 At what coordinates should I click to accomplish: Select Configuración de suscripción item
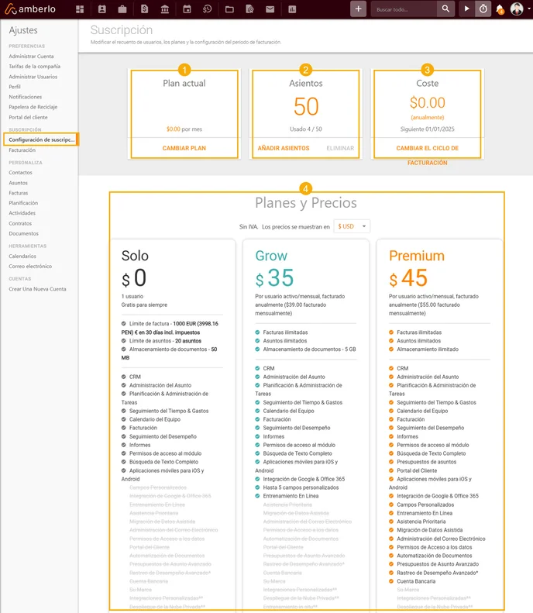coord(41,139)
